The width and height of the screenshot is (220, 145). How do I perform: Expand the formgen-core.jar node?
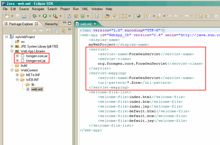coord(17,56)
